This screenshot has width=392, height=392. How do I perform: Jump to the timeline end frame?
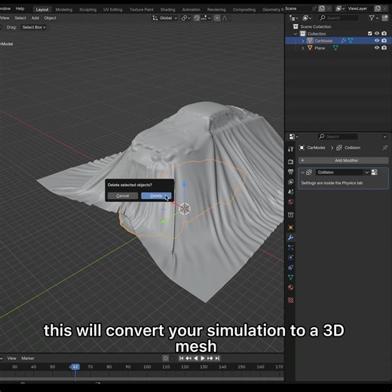pos(217,358)
